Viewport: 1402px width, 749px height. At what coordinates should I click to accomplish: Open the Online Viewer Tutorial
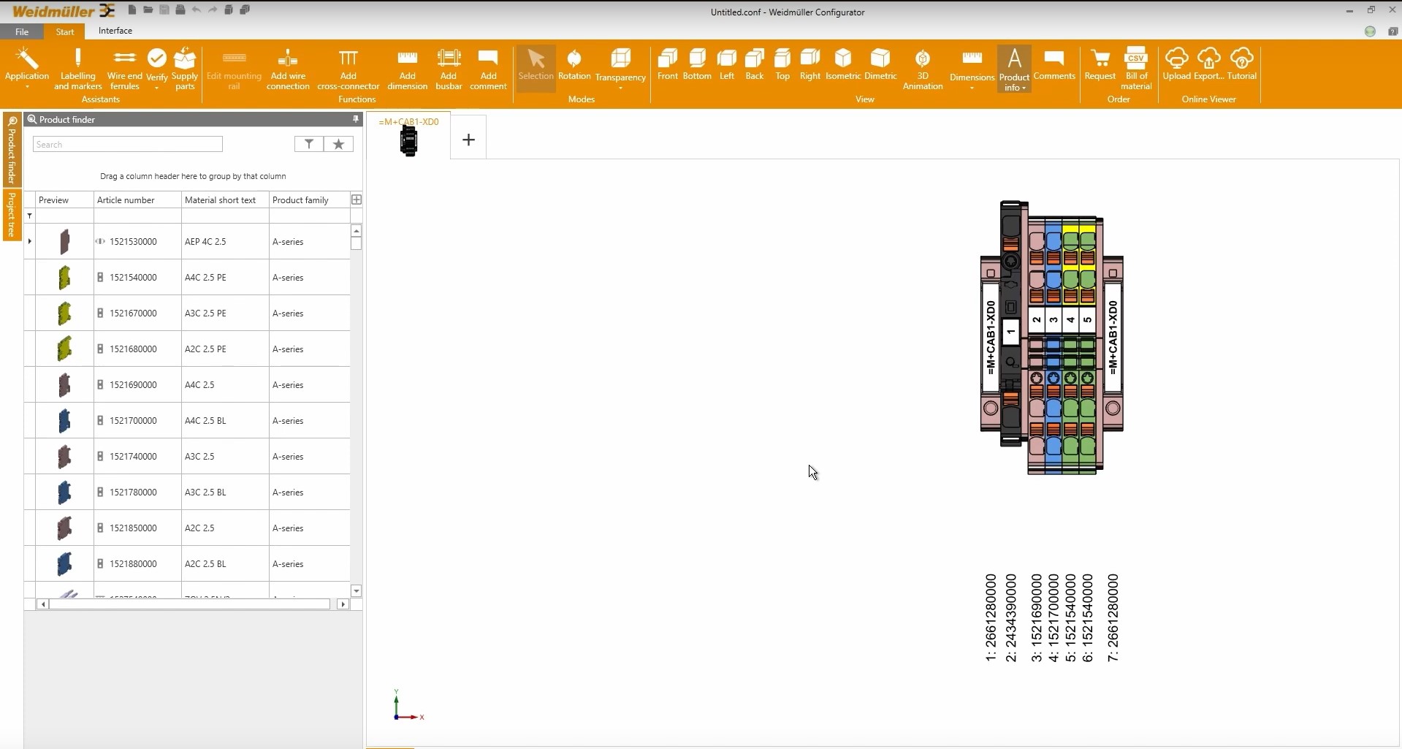tap(1242, 64)
